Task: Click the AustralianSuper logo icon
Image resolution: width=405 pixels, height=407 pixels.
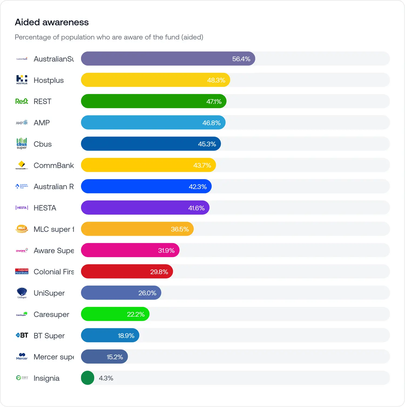Action: pos(22,59)
